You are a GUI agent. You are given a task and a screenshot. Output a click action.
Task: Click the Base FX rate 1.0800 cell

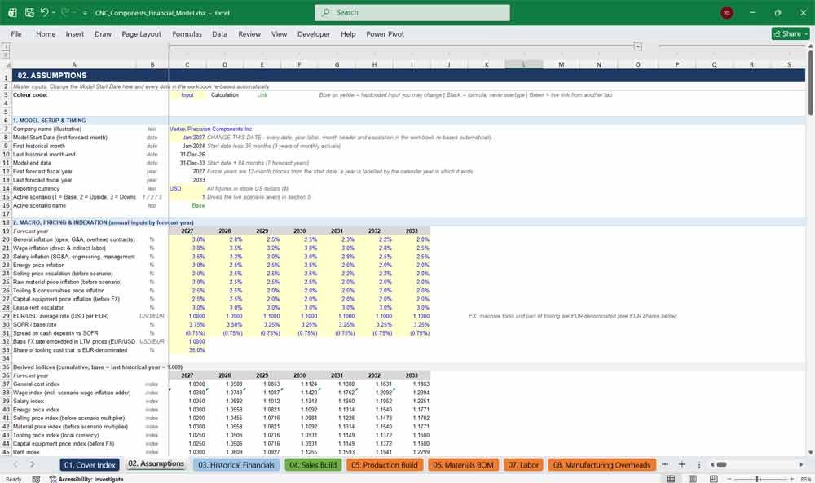tap(187, 341)
